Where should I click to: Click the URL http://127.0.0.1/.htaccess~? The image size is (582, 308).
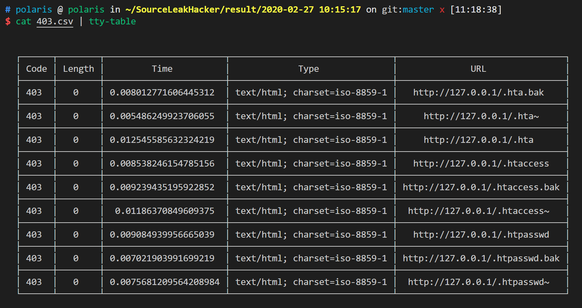point(478,211)
